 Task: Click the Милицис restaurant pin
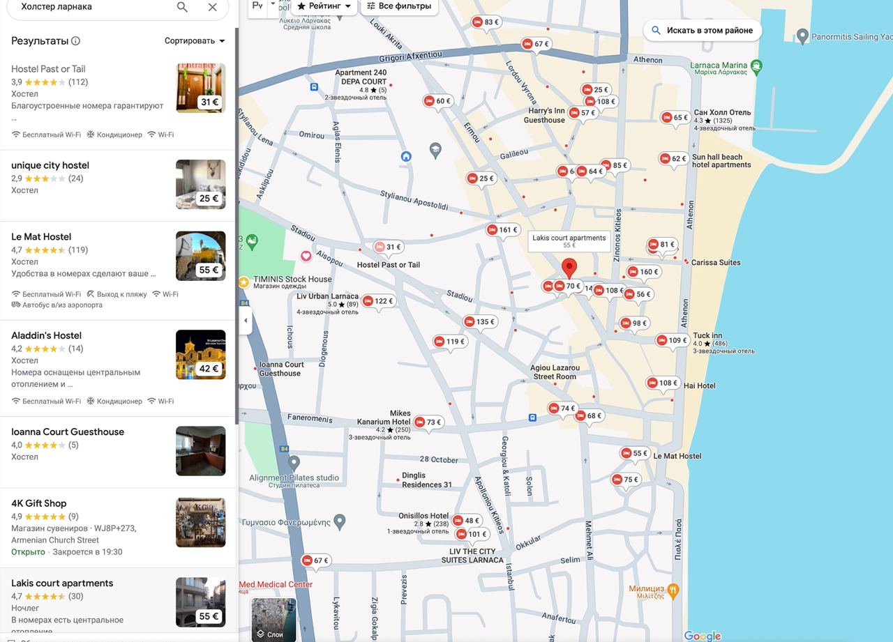tap(673, 590)
